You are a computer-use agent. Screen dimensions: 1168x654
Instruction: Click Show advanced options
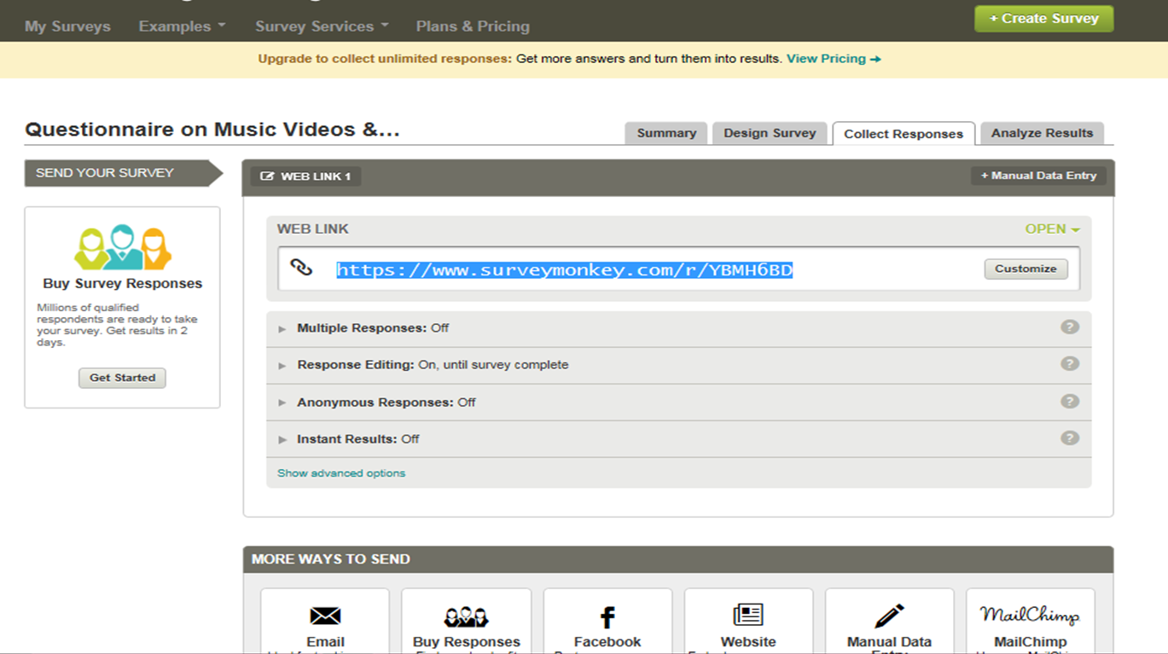pyautogui.click(x=341, y=473)
